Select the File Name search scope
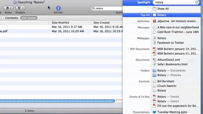Screen dimensions: 203x114 (x=29, y=18)
